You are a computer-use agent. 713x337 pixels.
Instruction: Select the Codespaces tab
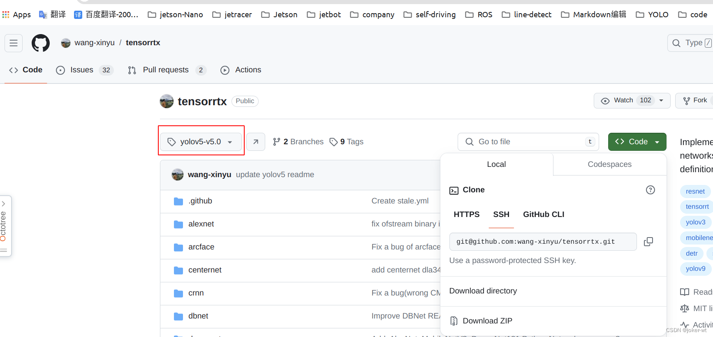(x=610, y=164)
